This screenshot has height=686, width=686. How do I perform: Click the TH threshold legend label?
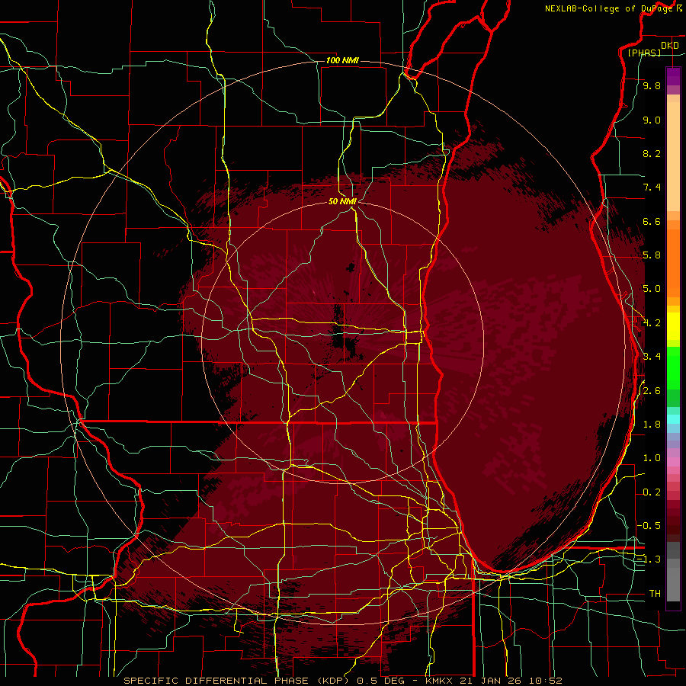(x=655, y=594)
